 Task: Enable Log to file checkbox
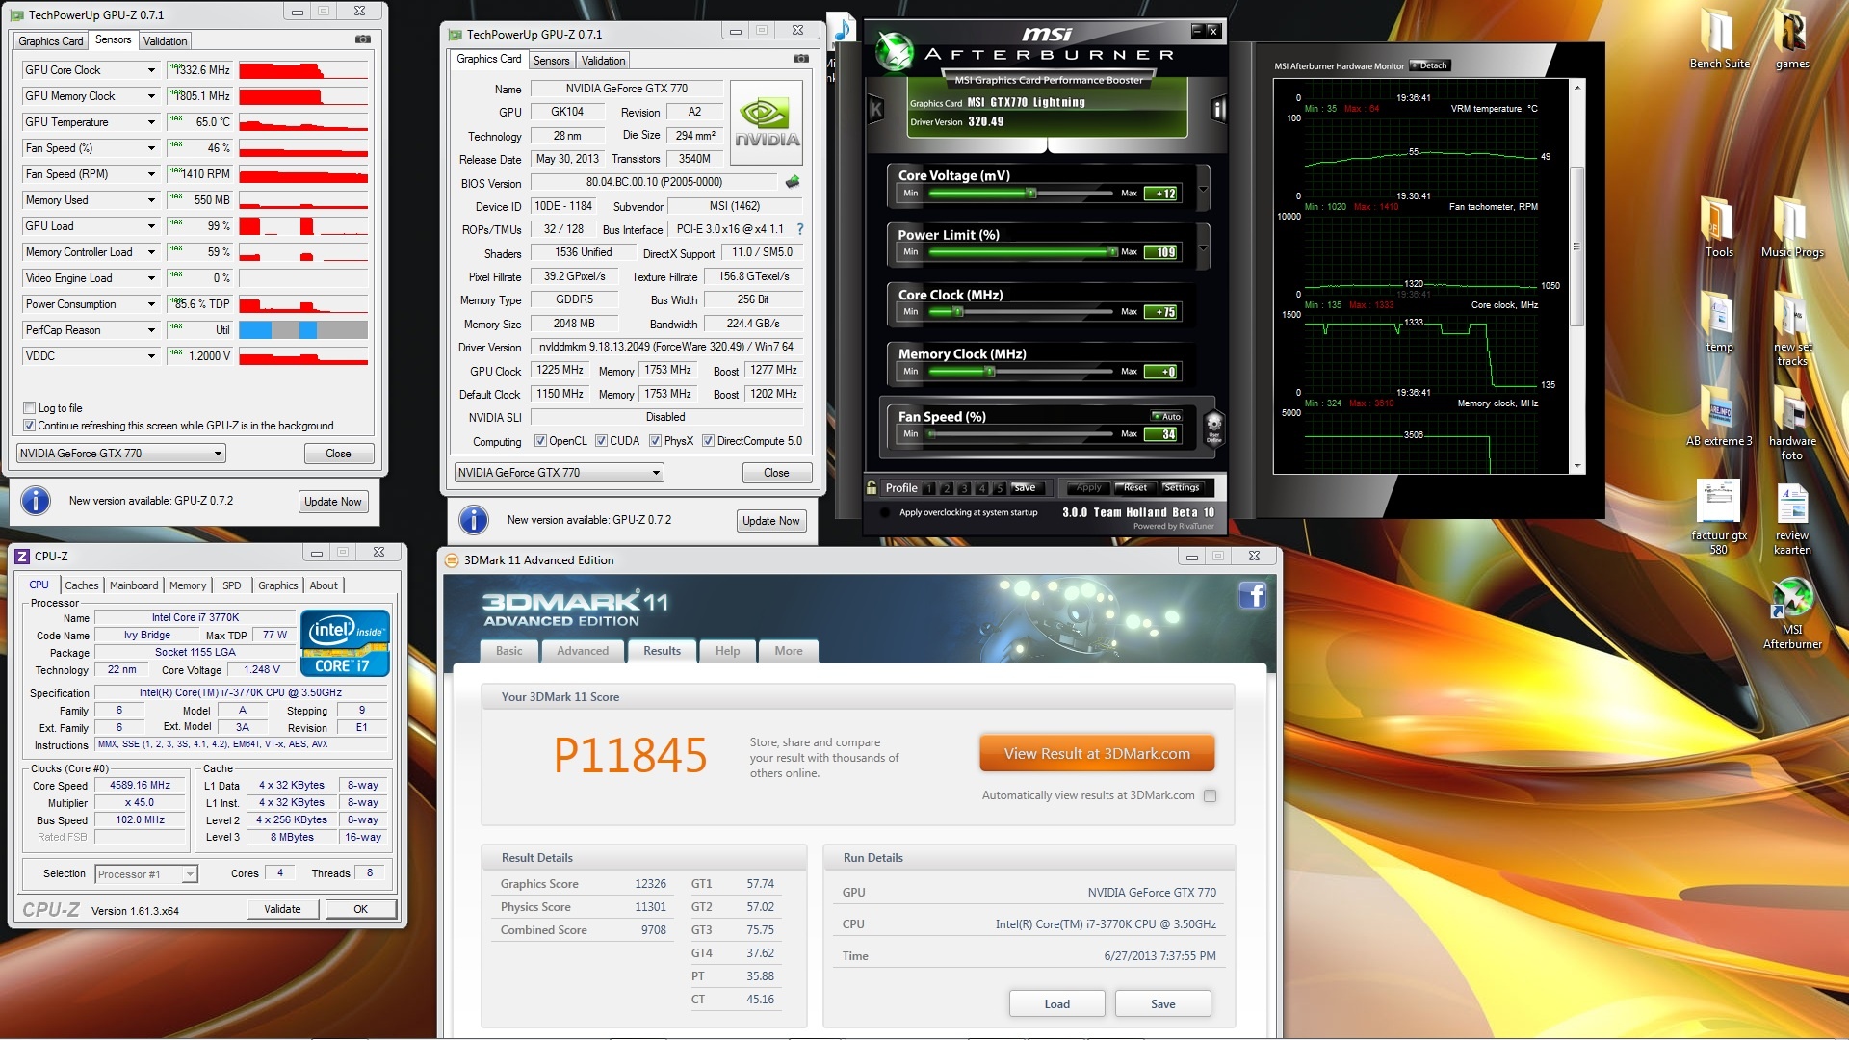pos(29,408)
